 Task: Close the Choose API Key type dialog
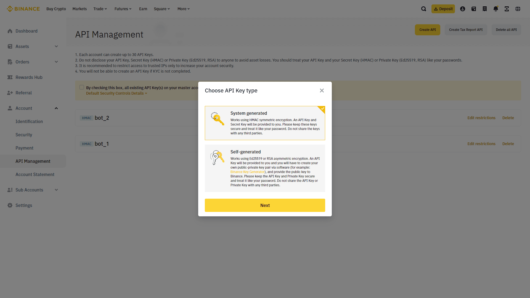click(322, 91)
